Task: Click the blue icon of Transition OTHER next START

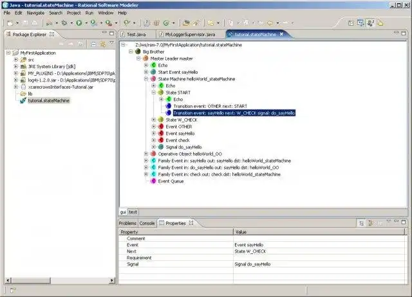Action: pos(169,106)
